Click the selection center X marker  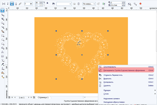pos(82,55)
